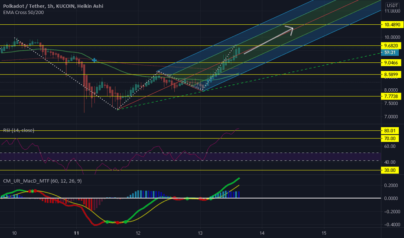
Task: Click the 10.0000 price axis value
Action: pyautogui.click(x=392, y=37)
